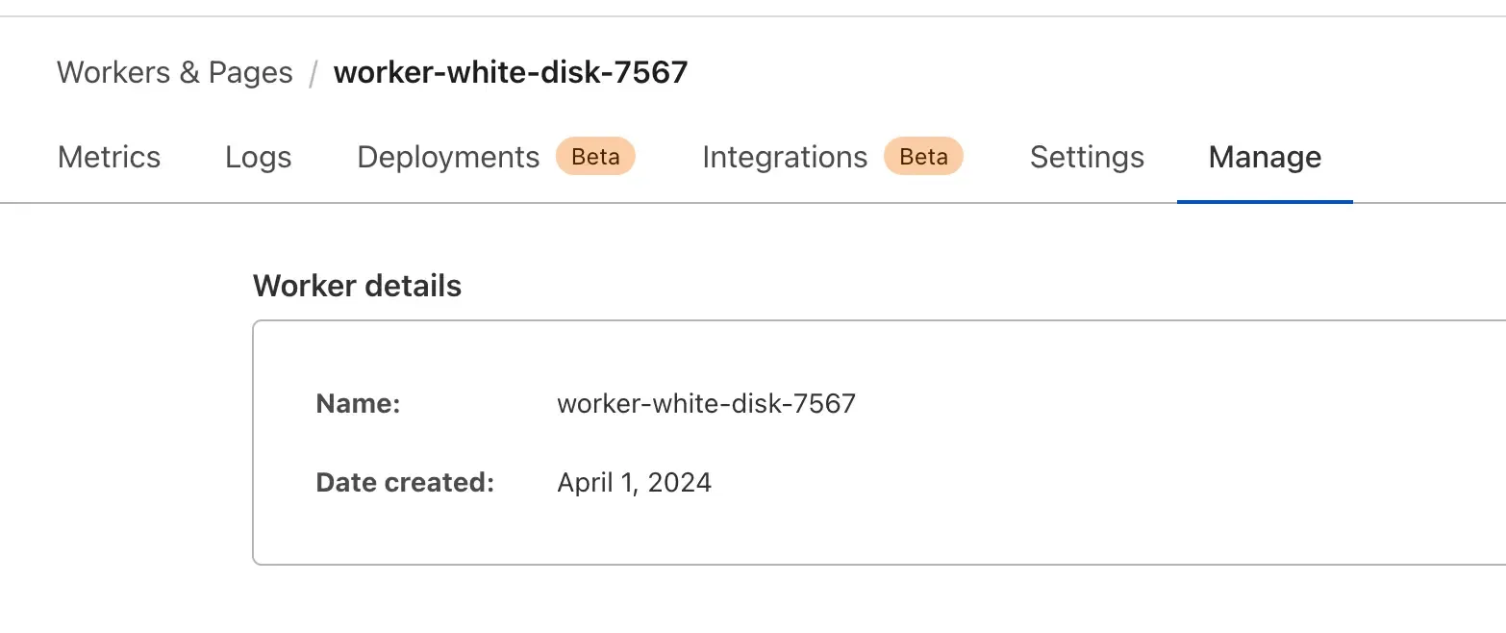The width and height of the screenshot is (1506, 633).
Task: Click the Name label in Worker details
Action: pyautogui.click(x=357, y=403)
